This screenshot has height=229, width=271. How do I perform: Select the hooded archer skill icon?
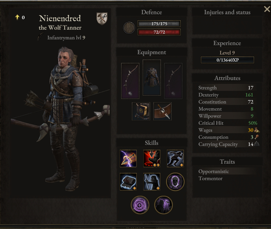152,181
